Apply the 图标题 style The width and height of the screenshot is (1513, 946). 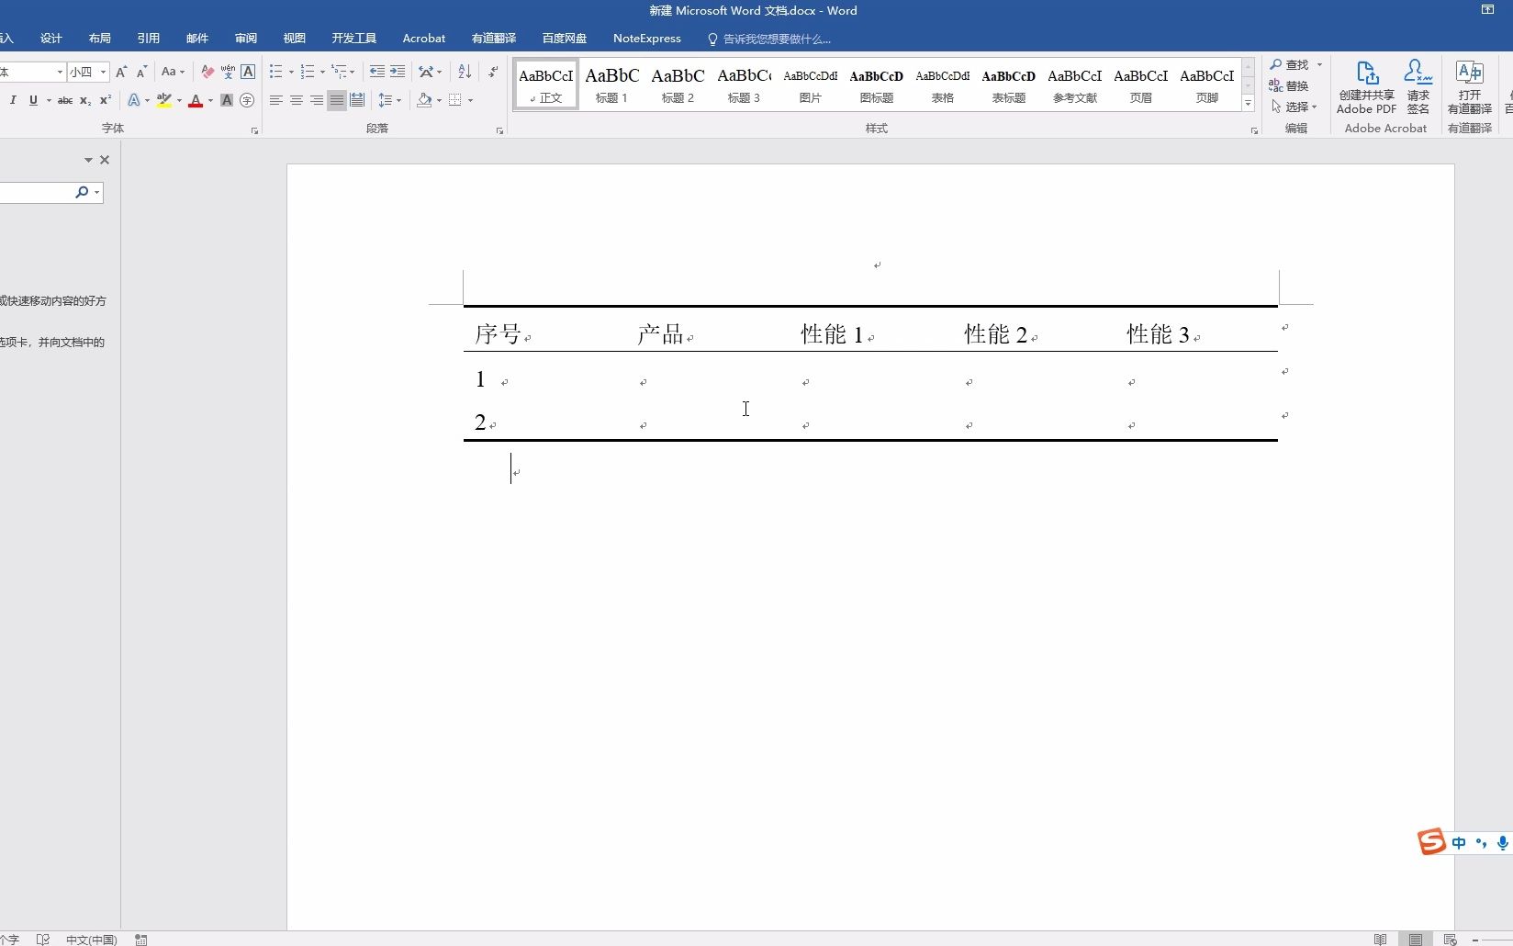[x=876, y=85]
